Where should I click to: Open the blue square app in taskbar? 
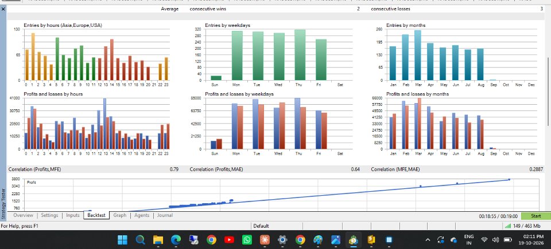(x=389, y=240)
